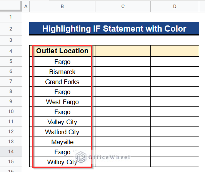
Task: Select row 6 header
Action: (11, 71)
